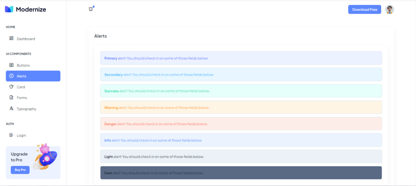Click the Modernize logo icon

9,9
